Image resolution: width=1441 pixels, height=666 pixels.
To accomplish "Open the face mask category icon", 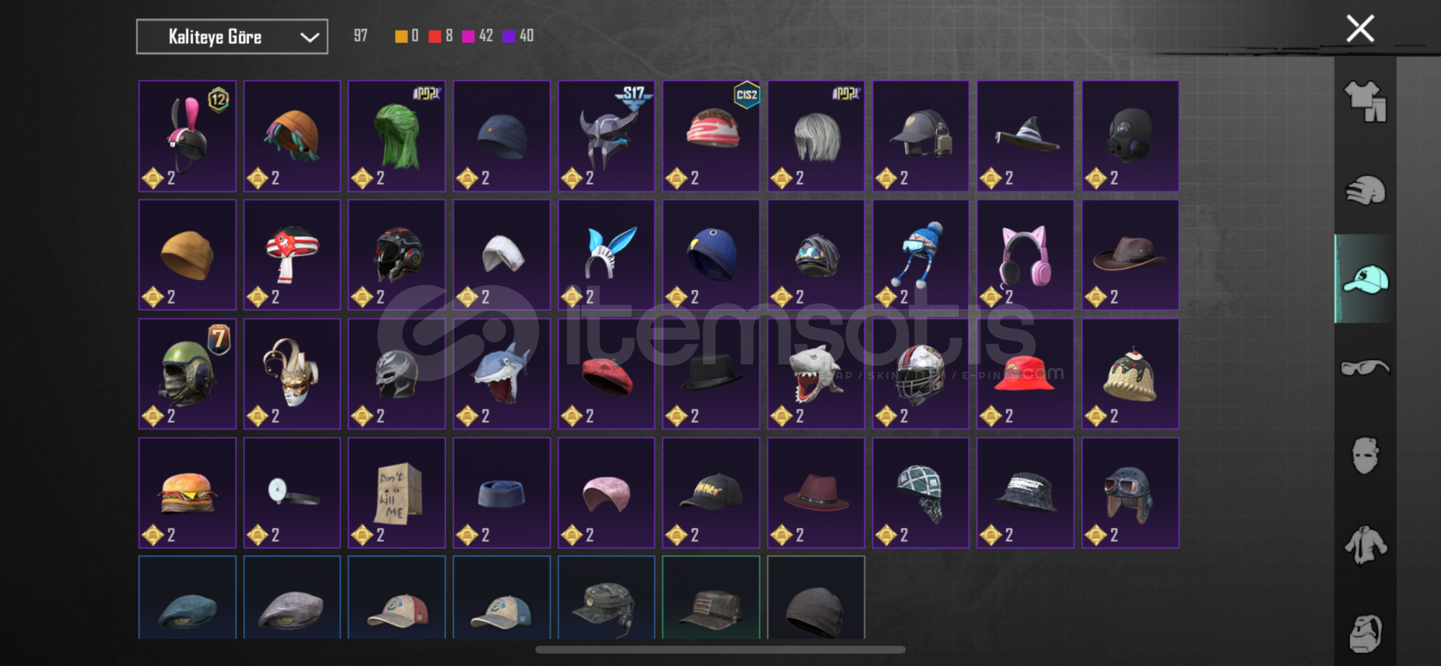I will point(1365,456).
